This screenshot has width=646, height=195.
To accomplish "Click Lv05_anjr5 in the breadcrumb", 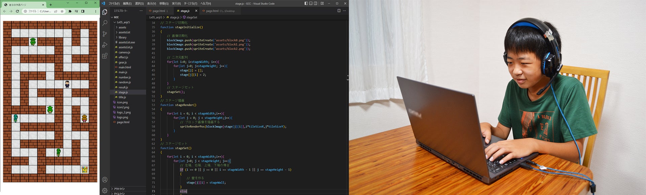I will coord(156,17).
